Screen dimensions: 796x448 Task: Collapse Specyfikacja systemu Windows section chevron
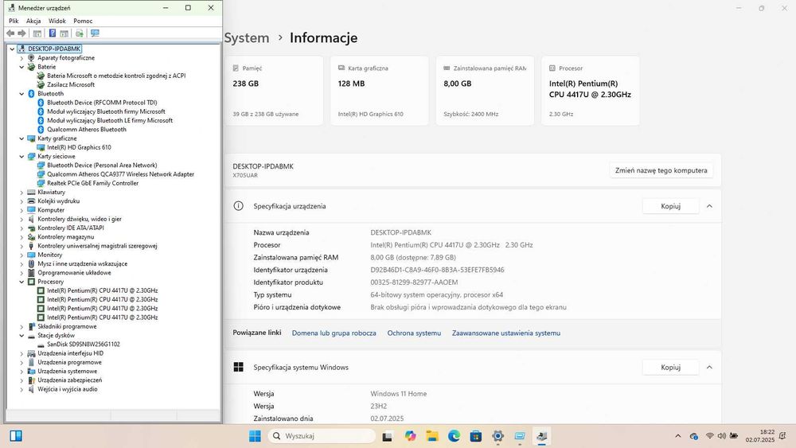coord(709,368)
